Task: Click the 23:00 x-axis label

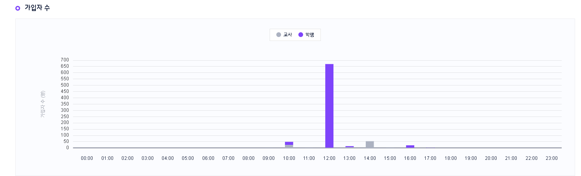Action: [551, 158]
